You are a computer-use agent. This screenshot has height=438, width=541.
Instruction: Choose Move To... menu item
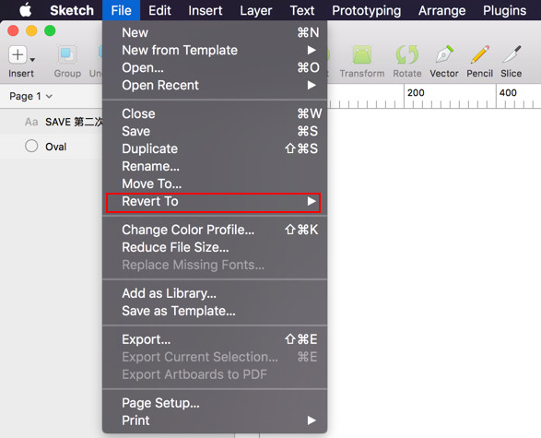pyautogui.click(x=215, y=183)
